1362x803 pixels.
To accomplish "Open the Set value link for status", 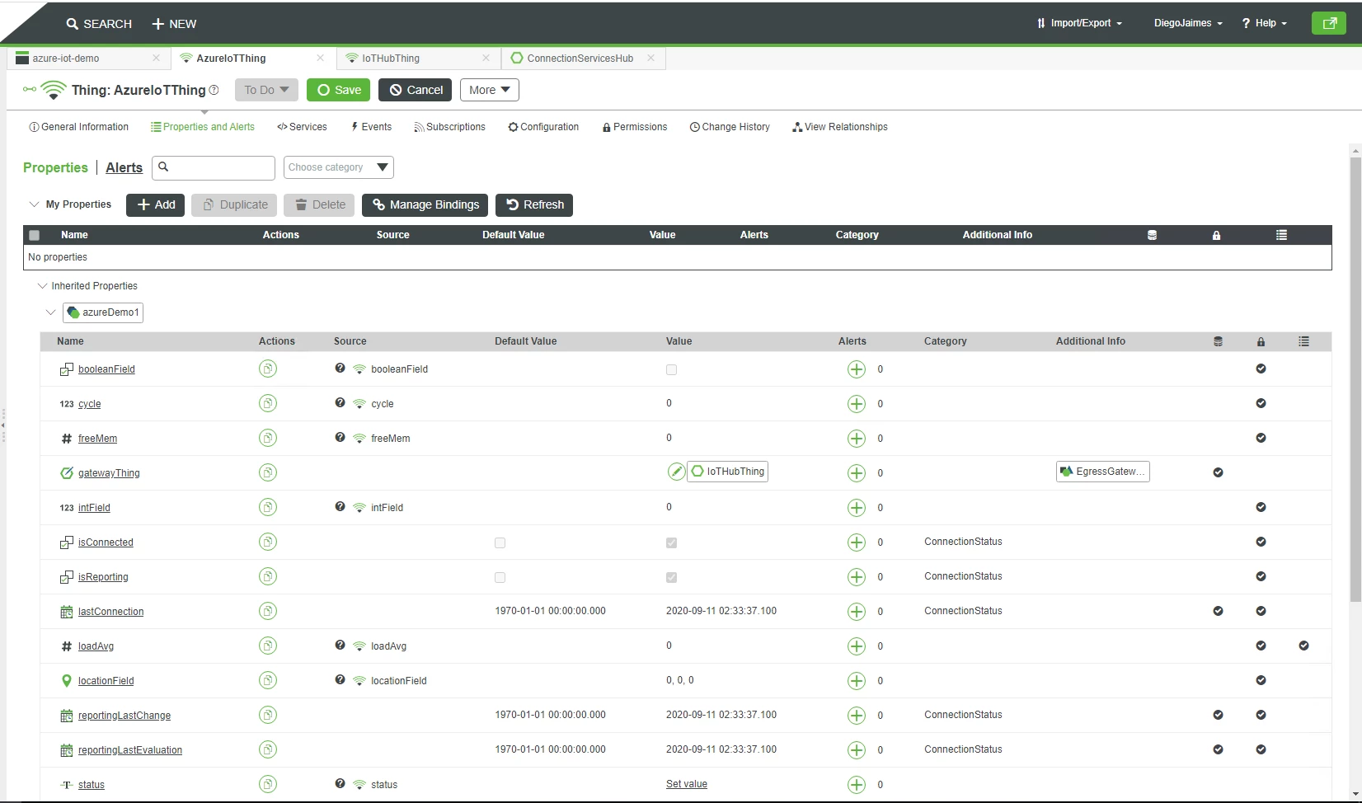I will point(687,784).
